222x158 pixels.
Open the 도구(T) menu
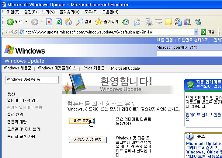point(91,12)
